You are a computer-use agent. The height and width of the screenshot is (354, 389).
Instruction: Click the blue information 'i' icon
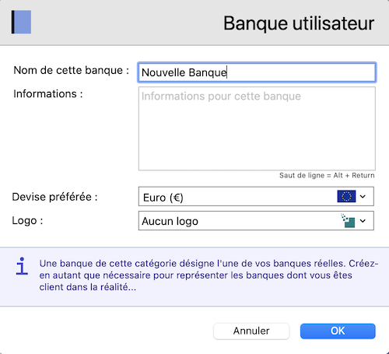(x=22, y=266)
